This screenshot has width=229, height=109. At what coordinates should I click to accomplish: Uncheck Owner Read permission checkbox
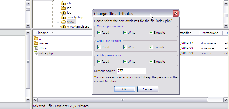[99, 32]
